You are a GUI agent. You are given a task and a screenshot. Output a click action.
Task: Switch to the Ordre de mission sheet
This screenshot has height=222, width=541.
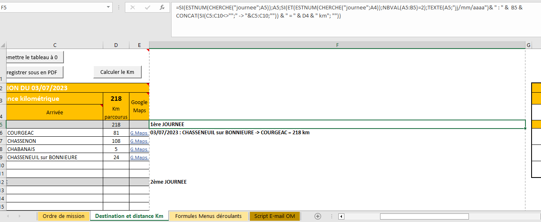[x=63, y=216]
